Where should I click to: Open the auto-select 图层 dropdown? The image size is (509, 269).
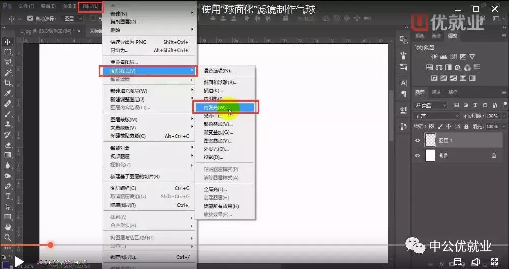point(73,19)
